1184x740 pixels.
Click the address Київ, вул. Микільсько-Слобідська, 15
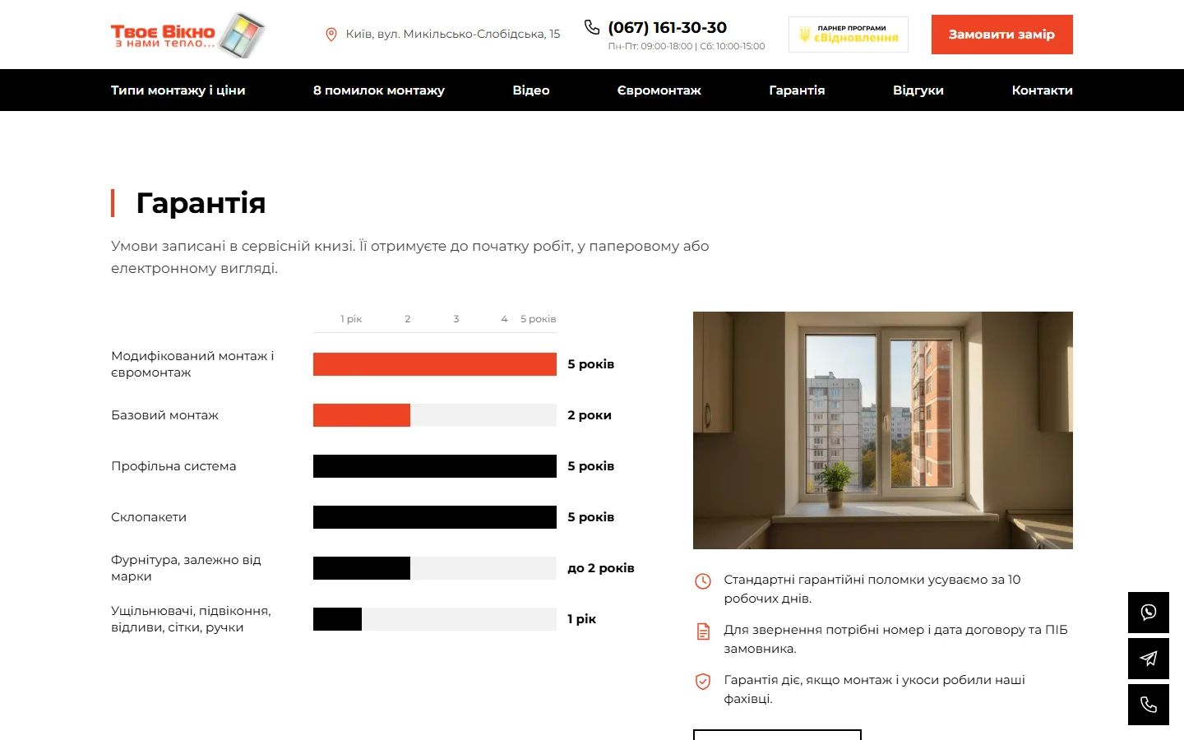pyautogui.click(x=453, y=34)
